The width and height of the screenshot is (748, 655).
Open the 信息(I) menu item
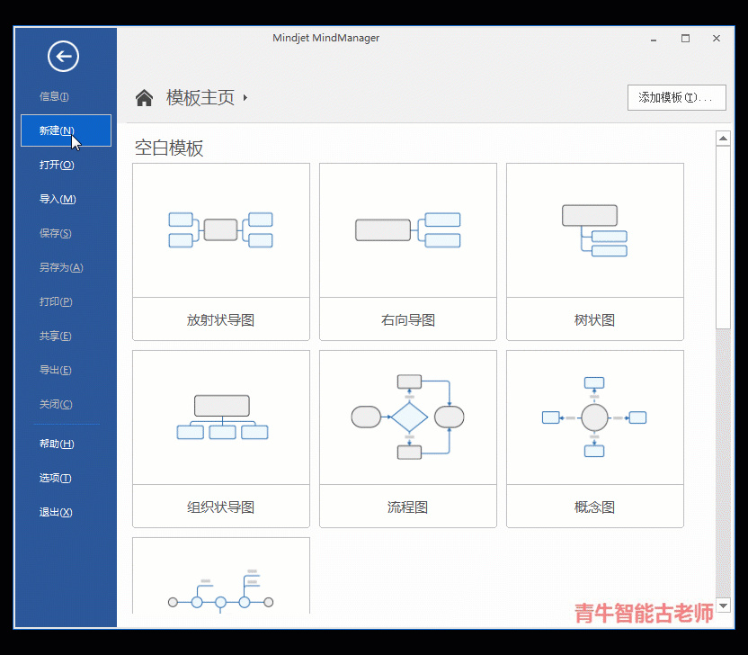pyautogui.click(x=54, y=96)
